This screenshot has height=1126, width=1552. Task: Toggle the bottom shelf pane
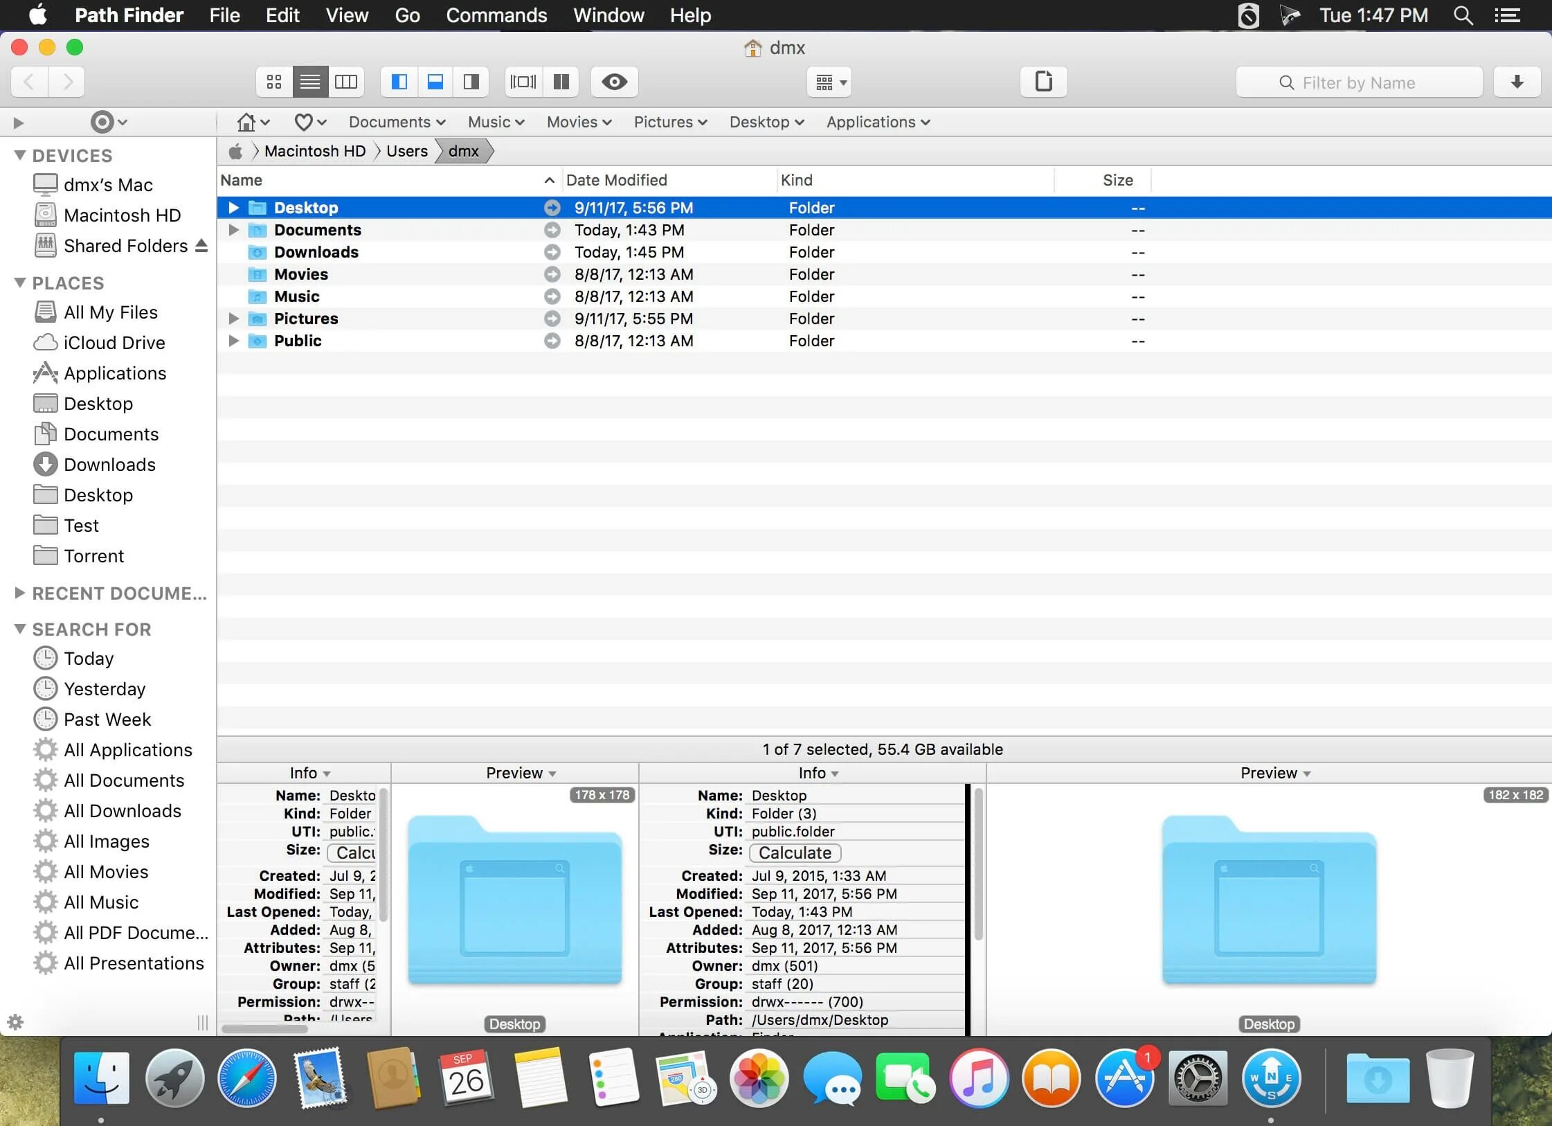click(435, 82)
